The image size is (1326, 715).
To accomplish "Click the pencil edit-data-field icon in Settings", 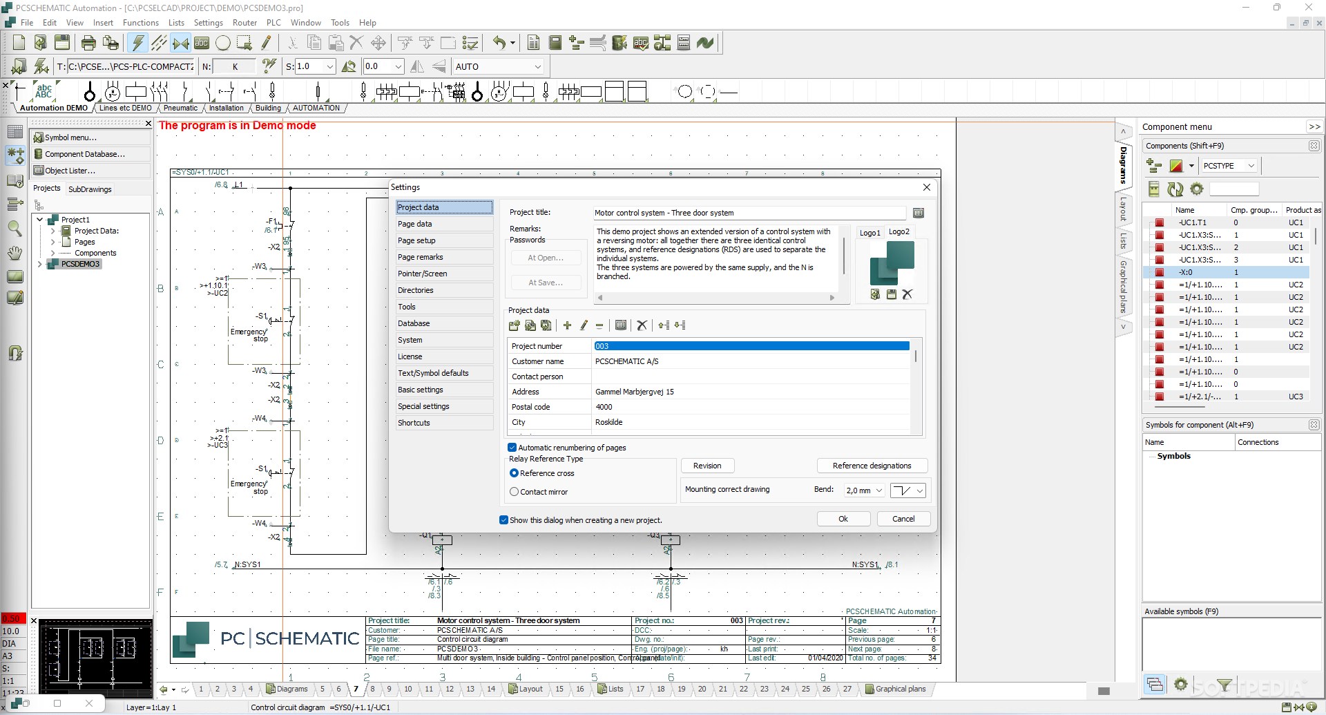I will pyautogui.click(x=584, y=325).
